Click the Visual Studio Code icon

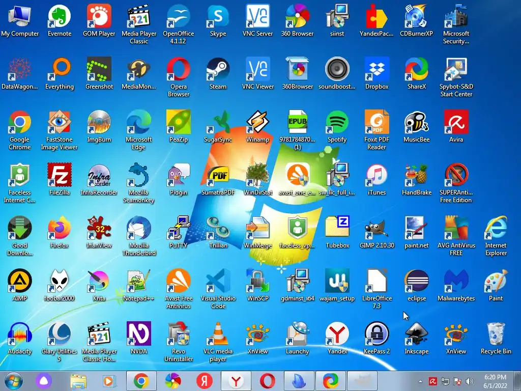[218, 289]
